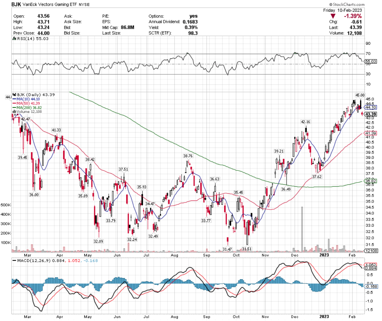Click the green MA(200) legend line swatch
The image size is (382, 321).
click(x=14, y=108)
